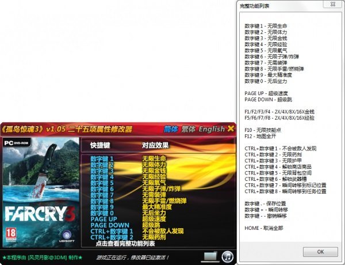Viewport: 345px width, 265px height.
Task: Click CTRL+数字键 3 - 无限护甲 line
Action: (x=273, y=161)
